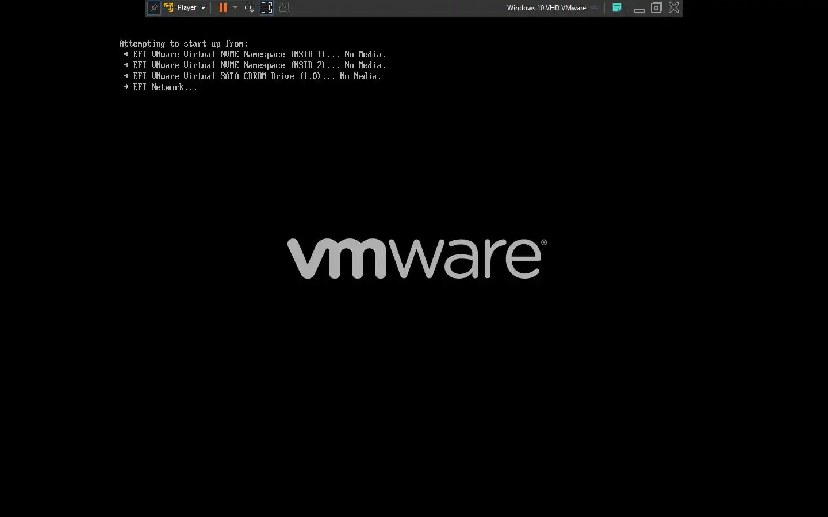Click the SATA CDROM Drive boot line
This screenshot has height=517, width=828.
252,76
